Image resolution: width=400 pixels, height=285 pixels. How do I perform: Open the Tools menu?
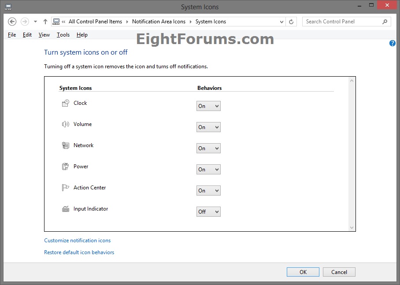[63, 35]
